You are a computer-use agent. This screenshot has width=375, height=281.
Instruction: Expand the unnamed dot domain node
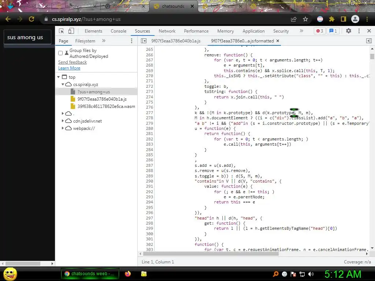63,113
